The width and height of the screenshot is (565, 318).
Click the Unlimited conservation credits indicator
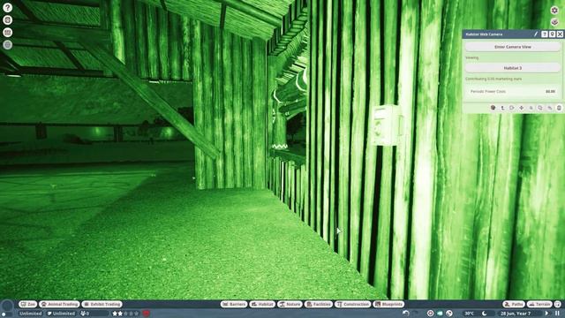pos(61,314)
